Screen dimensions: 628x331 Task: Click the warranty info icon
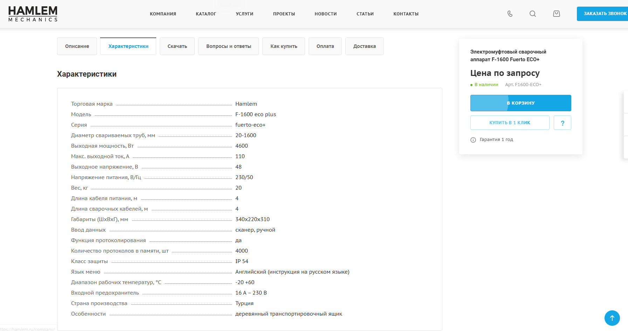(x=473, y=140)
